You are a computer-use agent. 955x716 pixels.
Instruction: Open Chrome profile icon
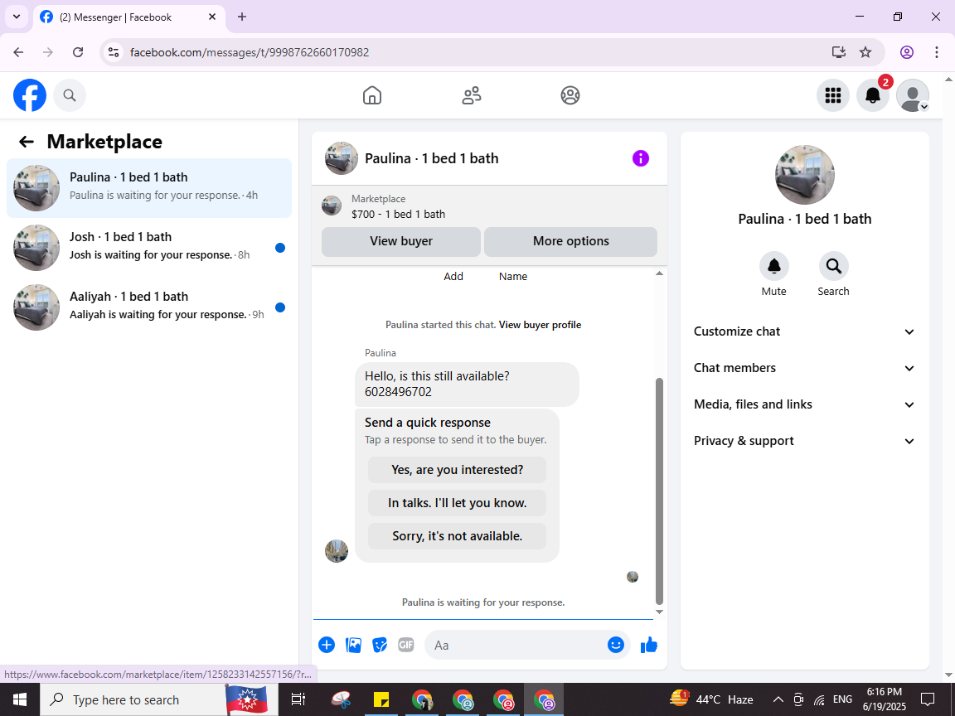tap(907, 52)
